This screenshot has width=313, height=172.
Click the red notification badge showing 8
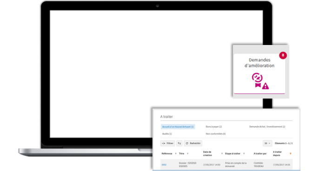[x=283, y=55]
